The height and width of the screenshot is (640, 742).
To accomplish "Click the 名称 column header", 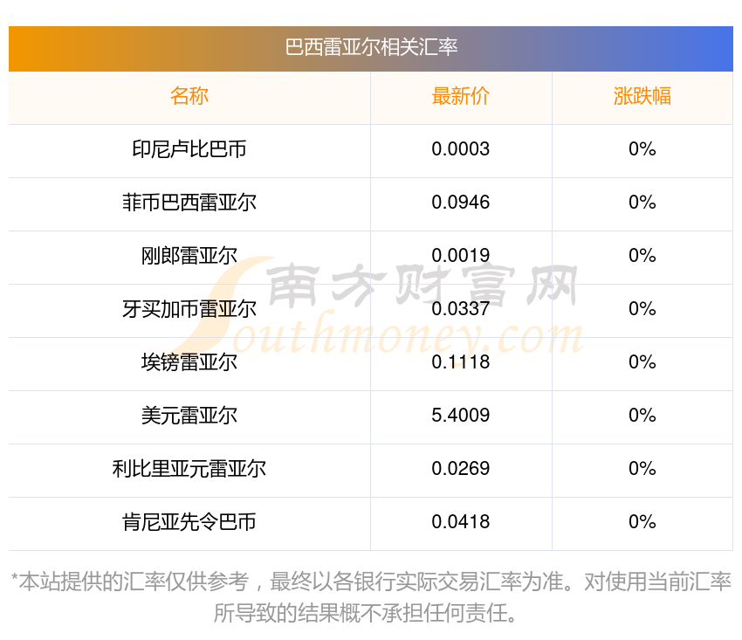I will (x=189, y=96).
